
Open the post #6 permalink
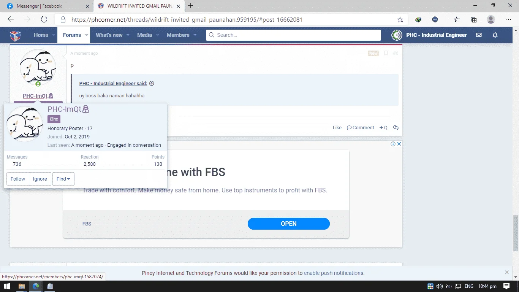pos(396,53)
